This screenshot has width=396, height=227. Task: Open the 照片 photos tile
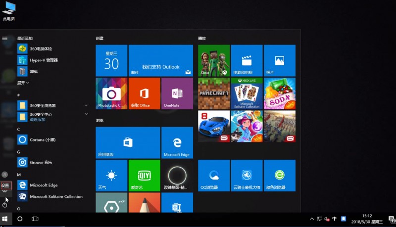click(279, 60)
